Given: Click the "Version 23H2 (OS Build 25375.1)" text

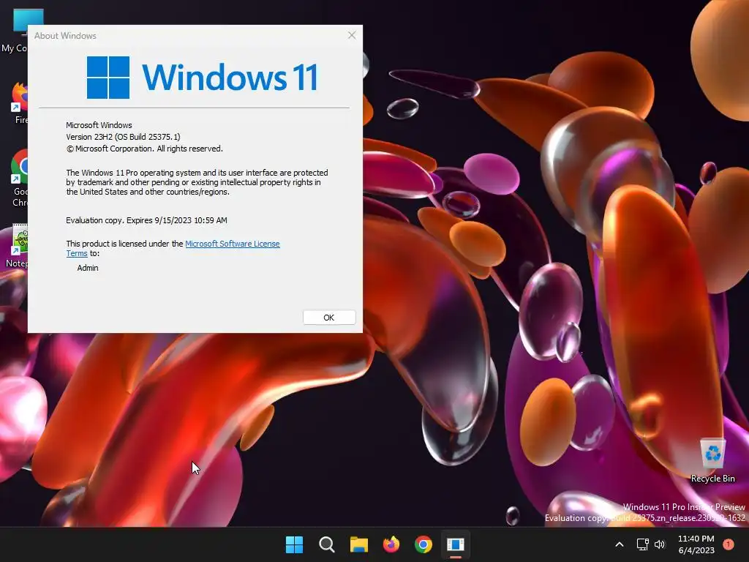Looking at the screenshot, I should (x=123, y=137).
